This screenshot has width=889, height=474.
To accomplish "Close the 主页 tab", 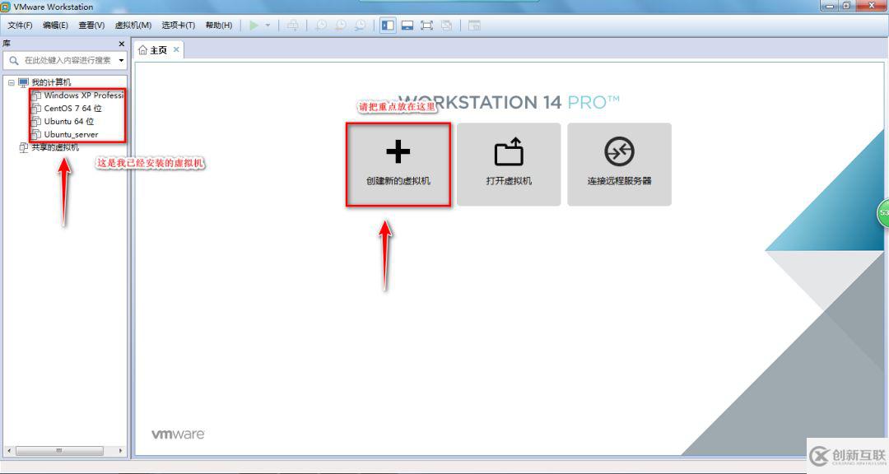I will coord(176,49).
